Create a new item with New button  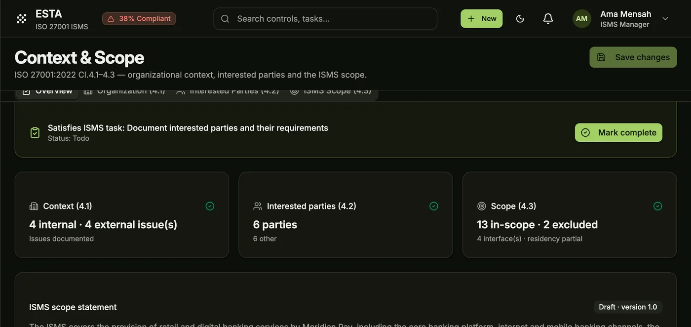point(482,19)
